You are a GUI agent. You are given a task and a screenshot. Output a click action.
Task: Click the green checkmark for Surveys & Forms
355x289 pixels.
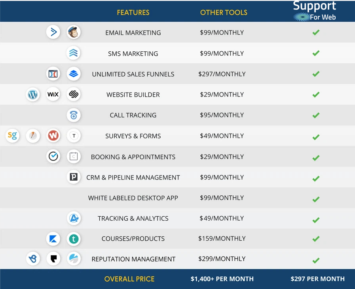tap(316, 137)
